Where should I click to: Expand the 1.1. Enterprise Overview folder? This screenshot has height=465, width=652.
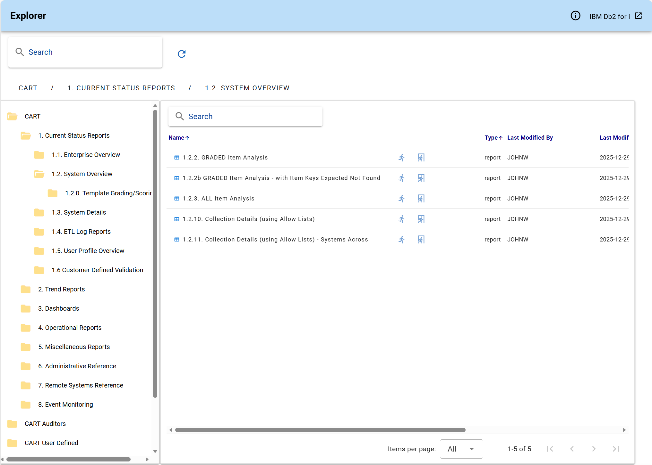click(86, 155)
